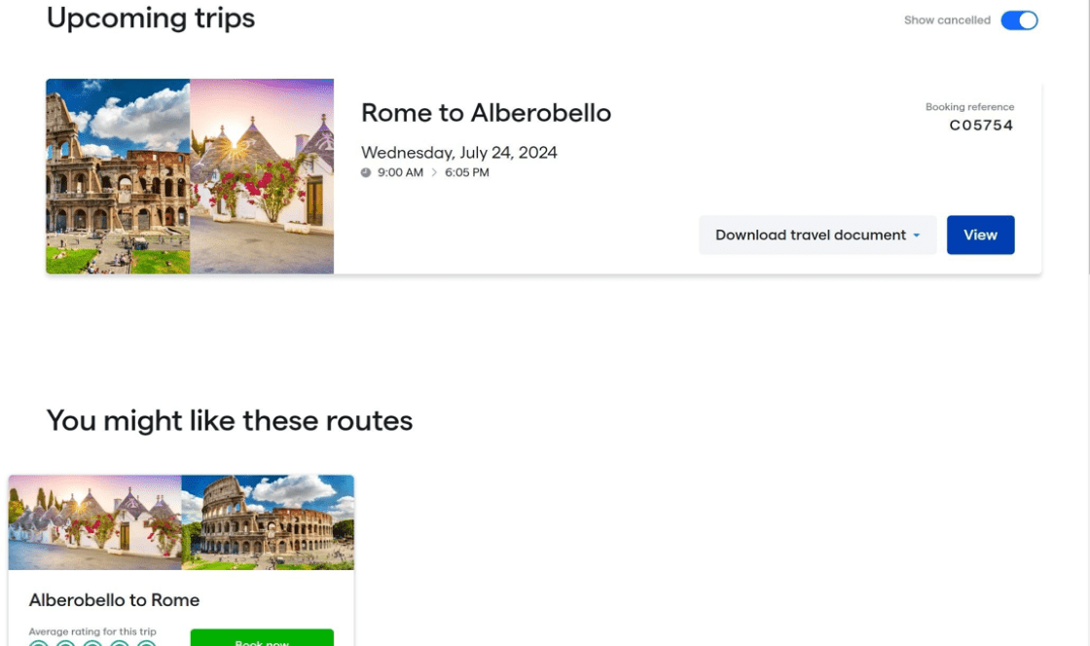Screen dimensions: 1090x646
Task: Click the Wednesday, July 24, 2024 date
Action: [458, 152]
